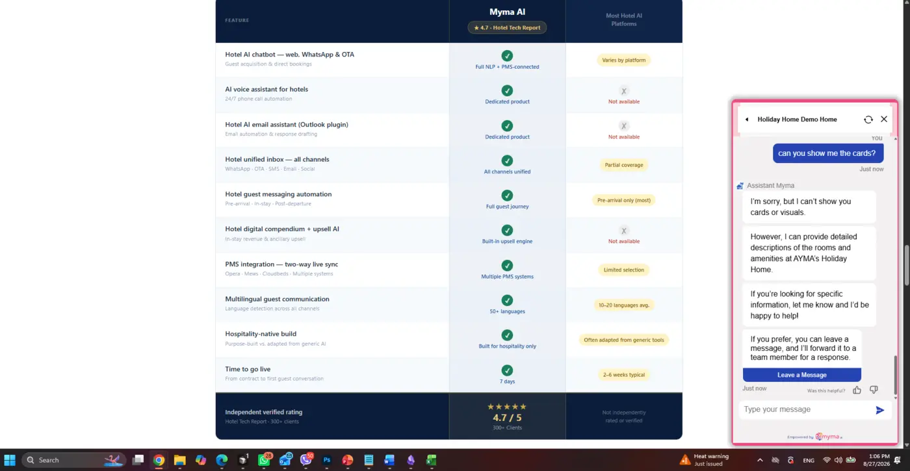Click the chat window scrollbar thumb
Viewport: 910px width, 471px height.
896,376
